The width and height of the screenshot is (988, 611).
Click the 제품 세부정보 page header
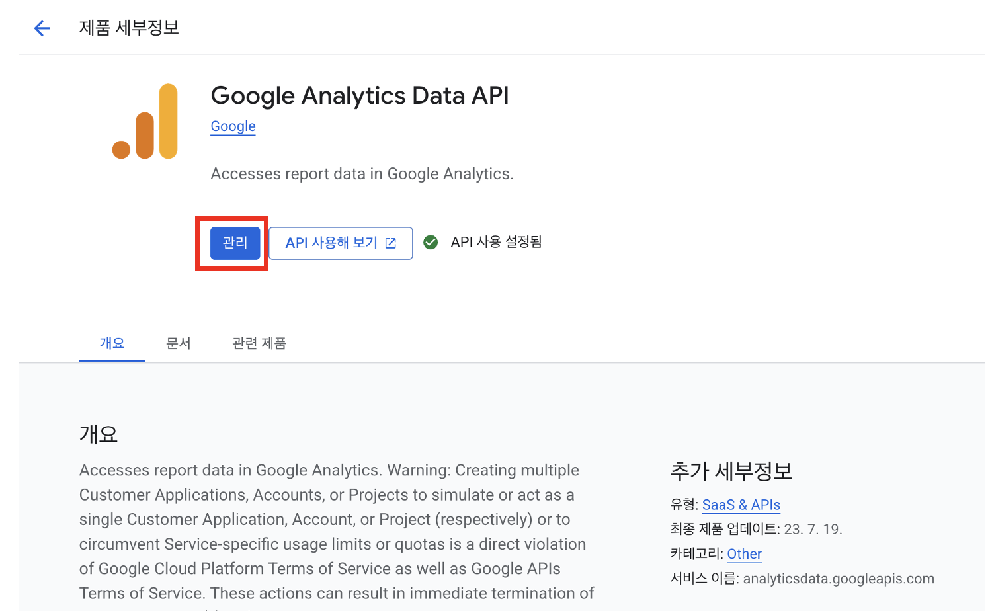pyautogui.click(x=129, y=28)
